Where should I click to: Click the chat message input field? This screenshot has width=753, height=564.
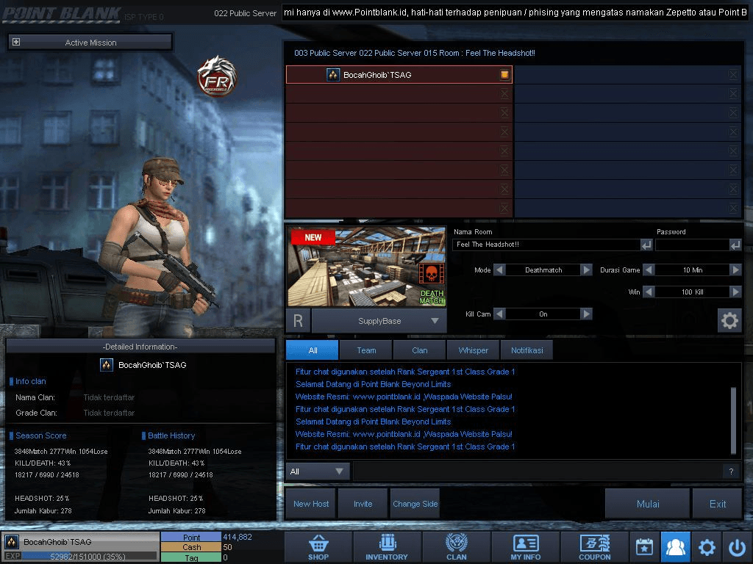[x=538, y=471]
